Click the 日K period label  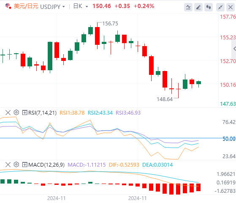78,6
